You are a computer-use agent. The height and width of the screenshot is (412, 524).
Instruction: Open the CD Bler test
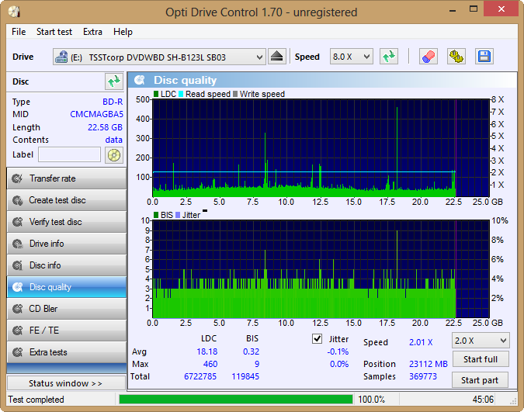(67, 309)
